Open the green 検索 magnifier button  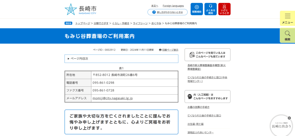click(x=288, y=35)
